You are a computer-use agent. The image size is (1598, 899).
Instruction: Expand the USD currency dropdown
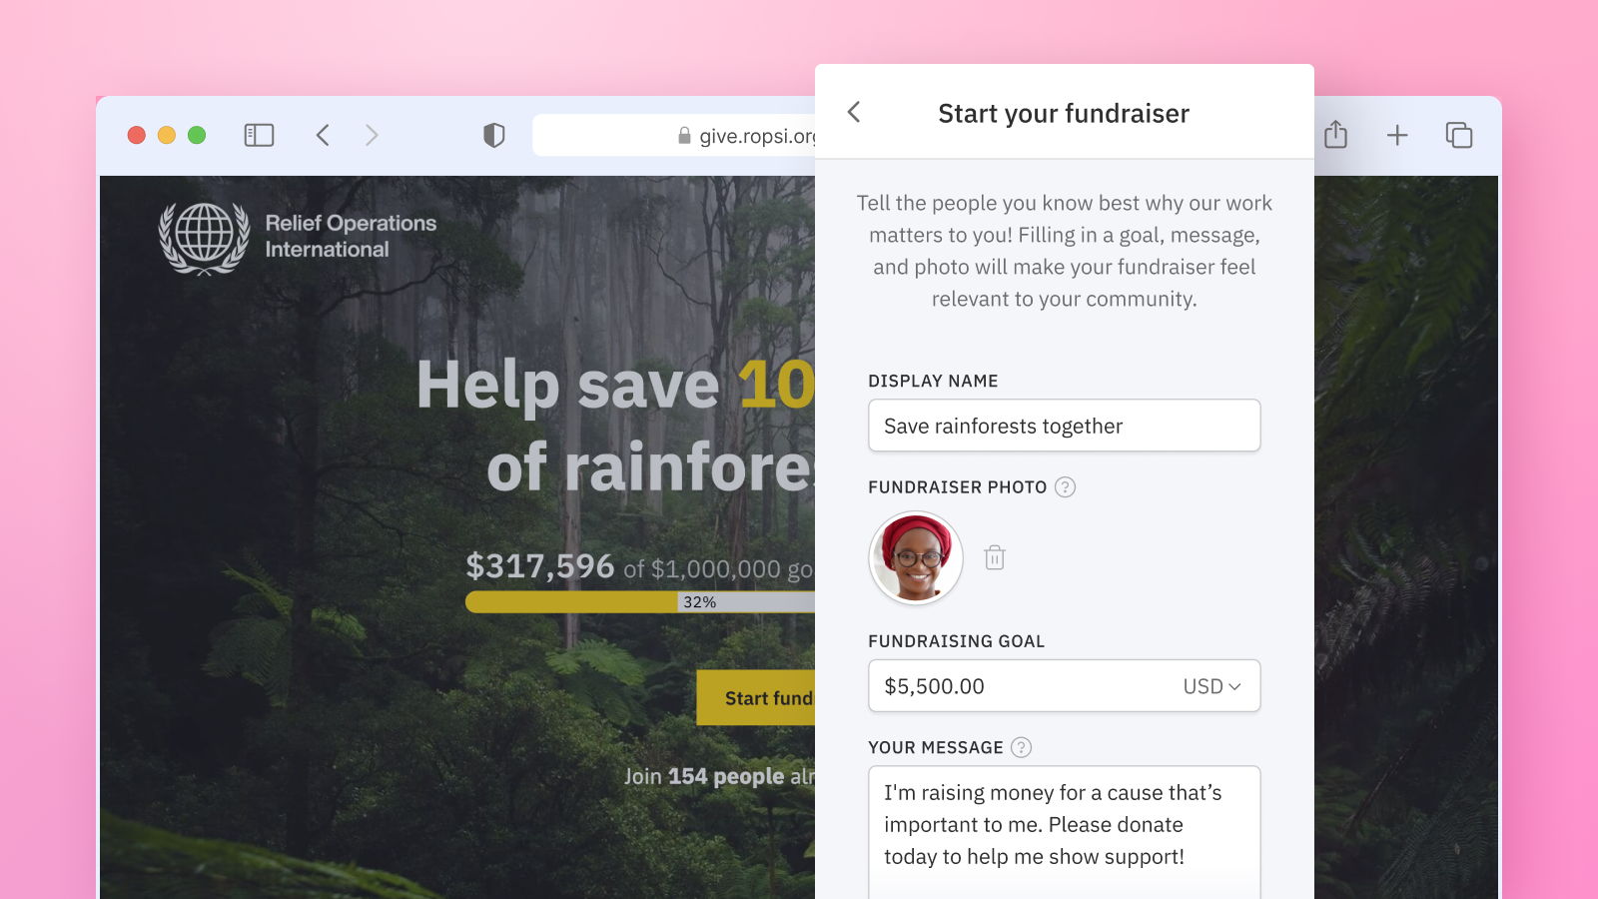1211,686
